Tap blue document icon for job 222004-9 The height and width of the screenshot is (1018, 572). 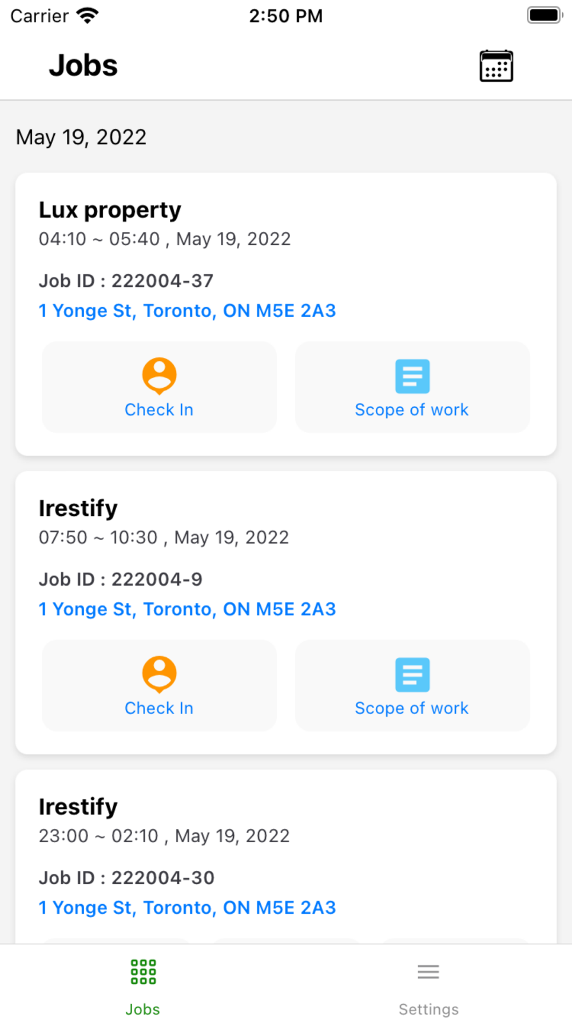coord(412,674)
